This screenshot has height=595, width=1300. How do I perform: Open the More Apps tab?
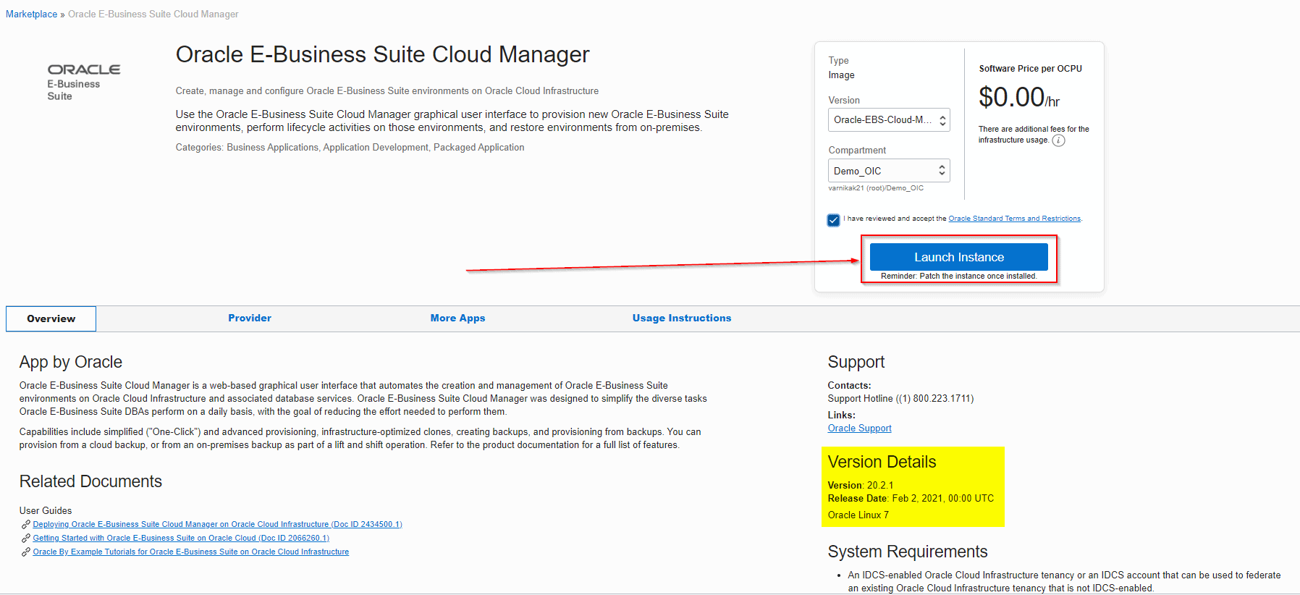click(457, 318)
